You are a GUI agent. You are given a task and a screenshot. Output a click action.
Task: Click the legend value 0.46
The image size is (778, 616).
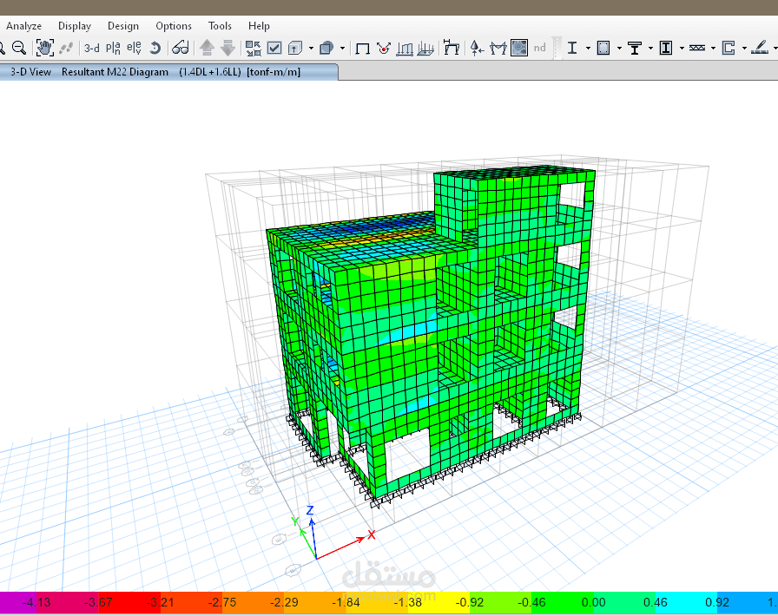point(655,603)
